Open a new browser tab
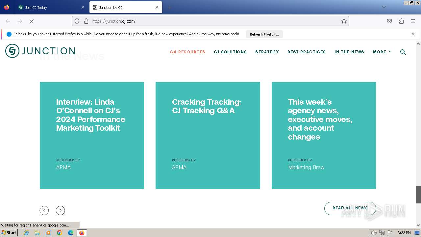The image size is (421, 237). (x=169, y=7)
